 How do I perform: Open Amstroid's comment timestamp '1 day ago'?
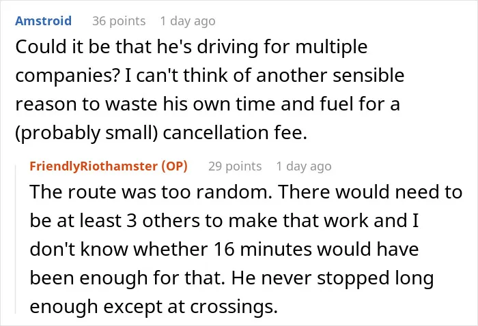click(x=188, y=21)
